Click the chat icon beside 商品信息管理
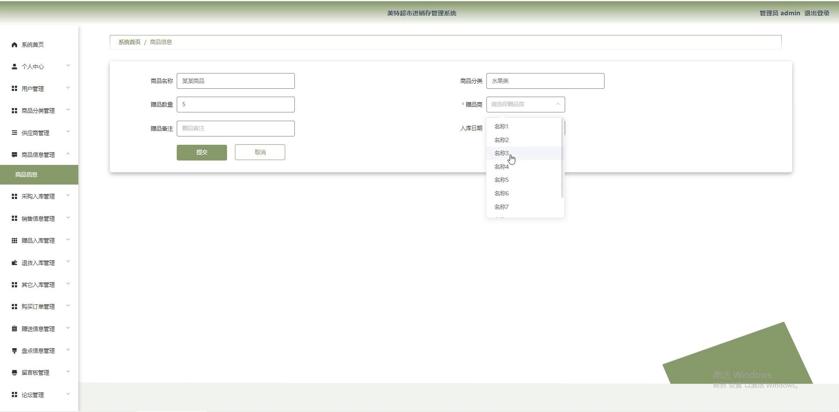 (x=14, y=155)
